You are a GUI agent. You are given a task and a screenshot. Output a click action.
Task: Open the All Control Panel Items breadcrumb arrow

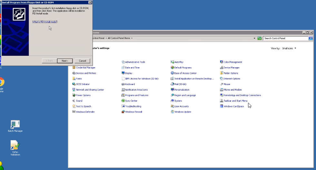132,38
